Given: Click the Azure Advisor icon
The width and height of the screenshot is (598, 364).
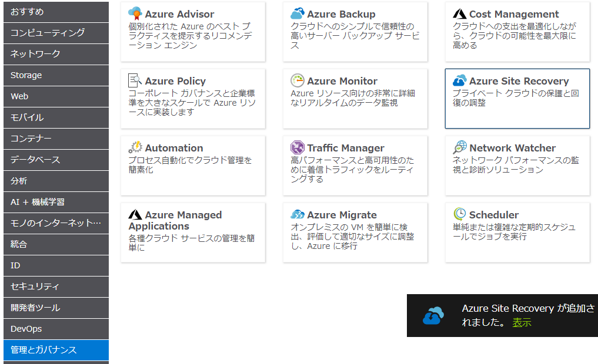Looking at the screenshot, I should point(135,14).
